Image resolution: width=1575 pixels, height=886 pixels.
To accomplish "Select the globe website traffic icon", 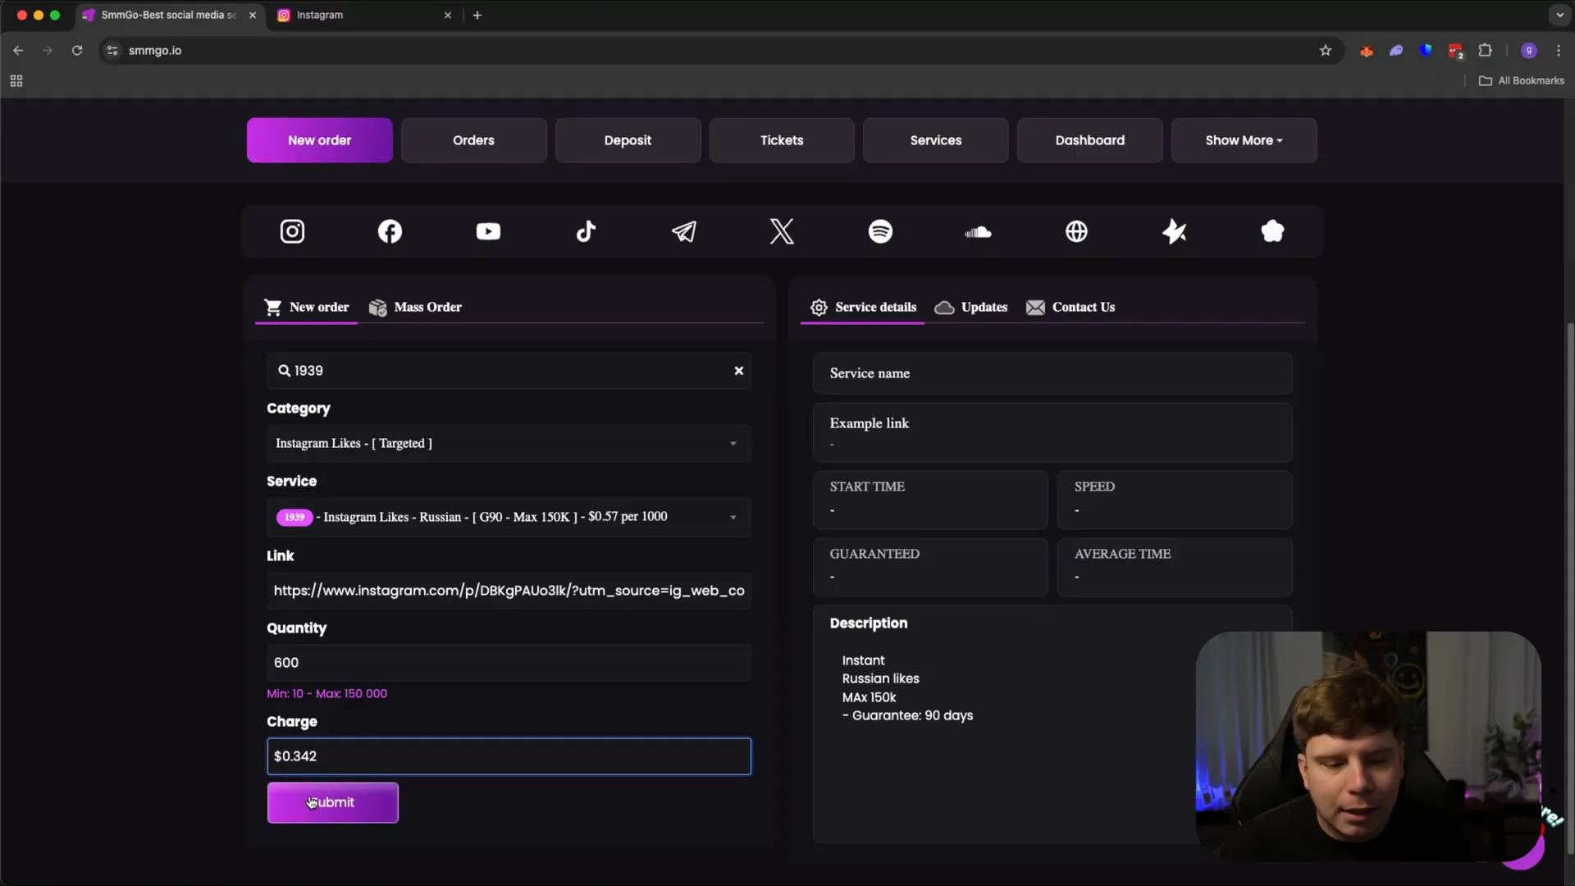I will (x=1076, y=231).
